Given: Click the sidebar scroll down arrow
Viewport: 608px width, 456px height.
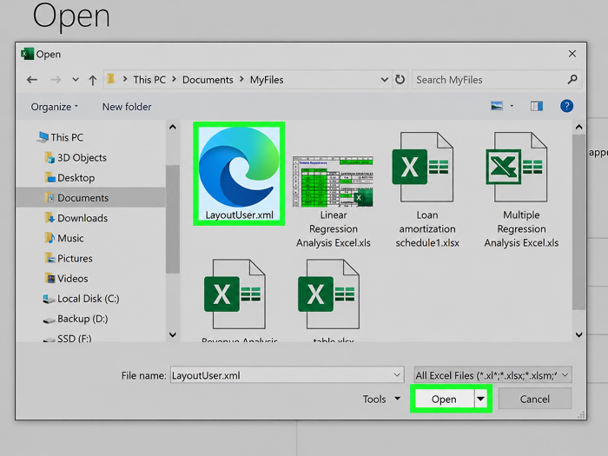Looking at the screenshot, I should pyautogui.click(x=173, y=334).
